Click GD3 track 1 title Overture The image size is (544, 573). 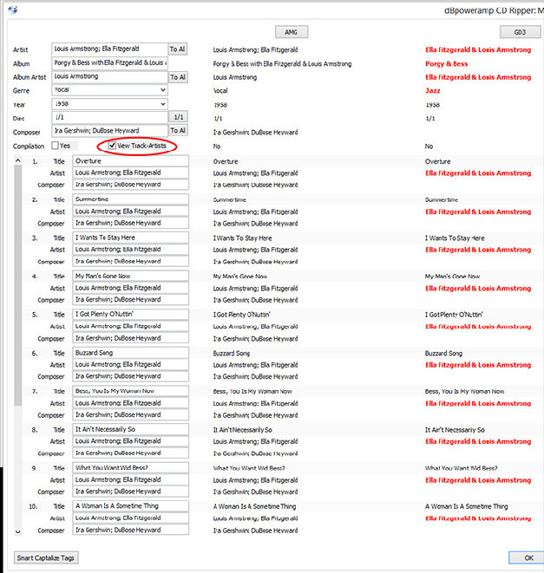437,161
